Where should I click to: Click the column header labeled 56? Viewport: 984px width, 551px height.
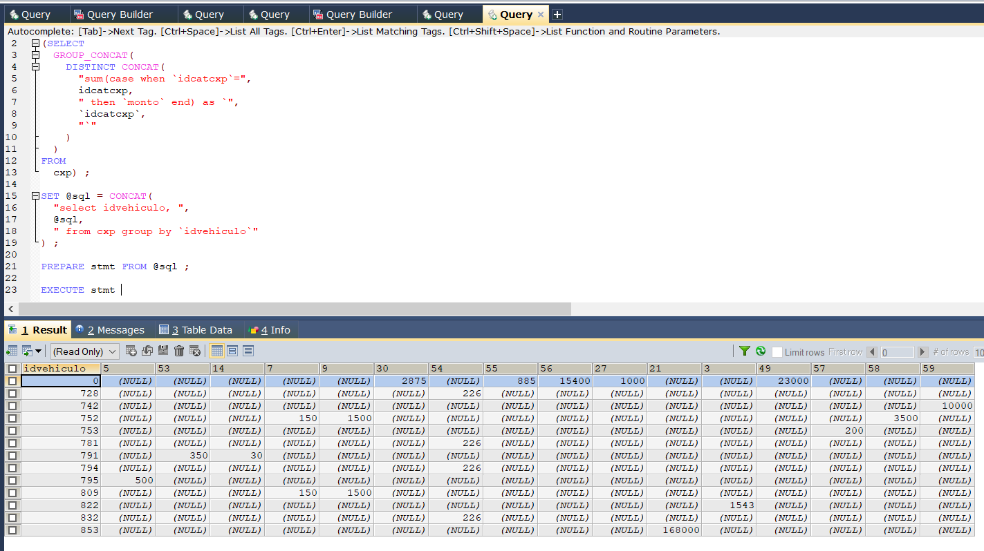click(x=565, y=369)
